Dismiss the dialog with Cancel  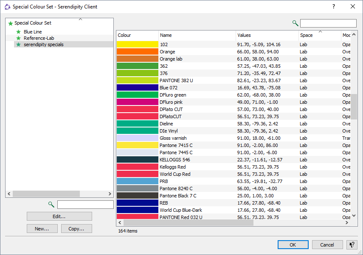click(327, 244)
